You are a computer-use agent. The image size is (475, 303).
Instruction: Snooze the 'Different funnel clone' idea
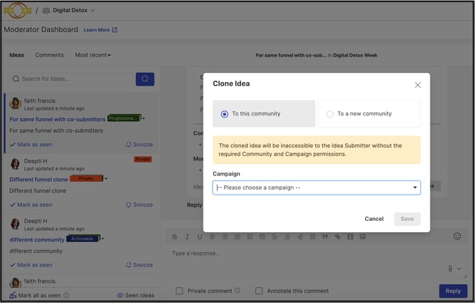[140, 205]
